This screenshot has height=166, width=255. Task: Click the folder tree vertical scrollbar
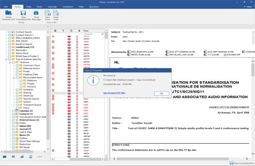tap(48, 88)
